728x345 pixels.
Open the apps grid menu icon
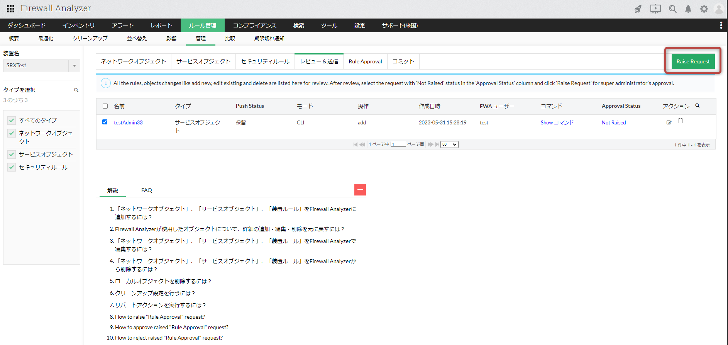[10, 8]
